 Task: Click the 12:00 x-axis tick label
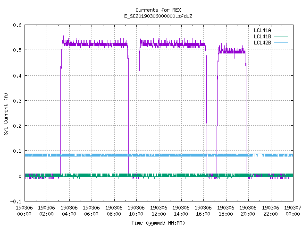point(159,214)
